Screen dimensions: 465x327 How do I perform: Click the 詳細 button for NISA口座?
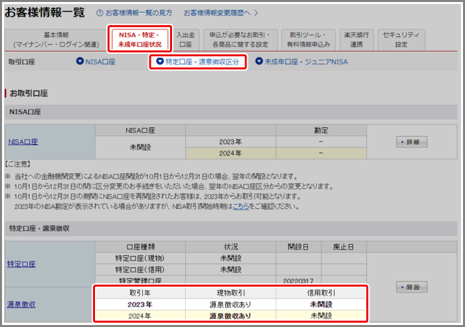[x=412, y=142]
